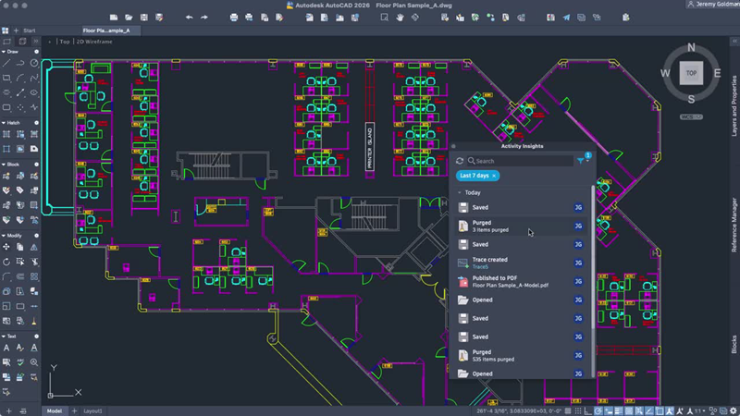
Task: Select the Rotate tool in the Modify panel
Action: coord(6,262)
